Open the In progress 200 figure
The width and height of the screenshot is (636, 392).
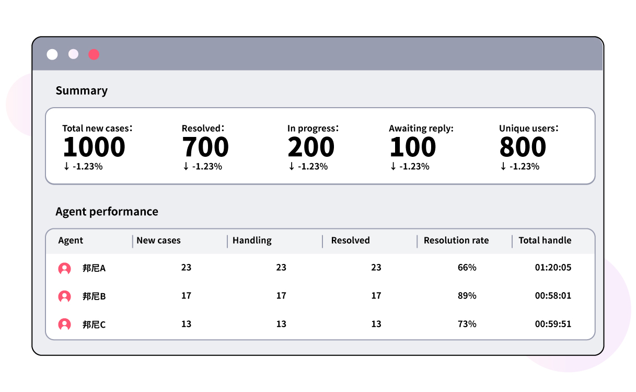pyautogui.click(x=311, y=147)
